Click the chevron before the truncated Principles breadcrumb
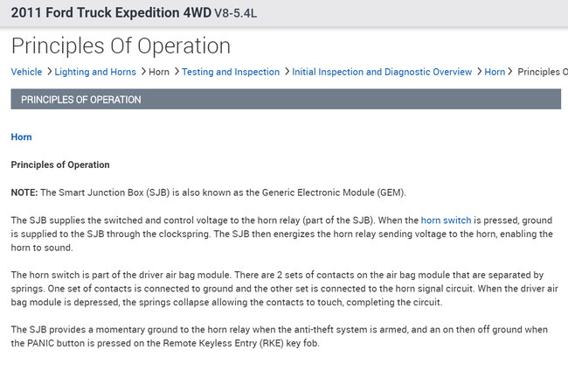Screen dimensions: 568x371 512,72
